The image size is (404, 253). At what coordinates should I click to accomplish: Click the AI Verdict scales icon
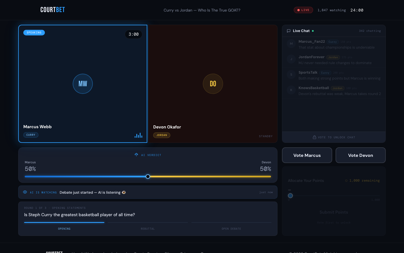tap(136, 155)
